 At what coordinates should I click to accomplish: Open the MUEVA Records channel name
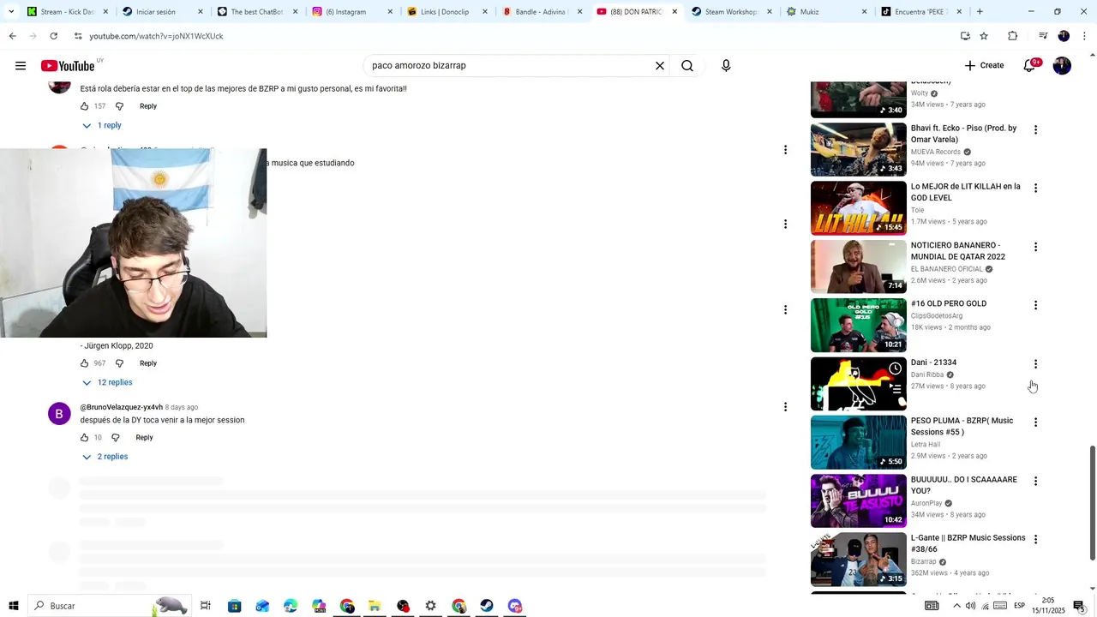coord(936,152)
